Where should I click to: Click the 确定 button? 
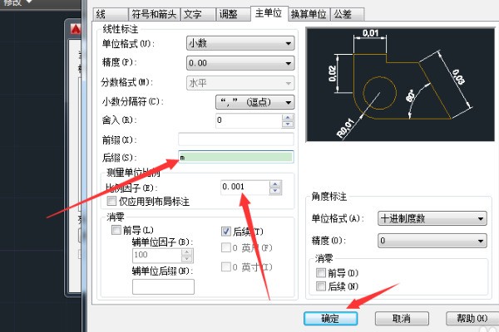[x=331, y=319]
